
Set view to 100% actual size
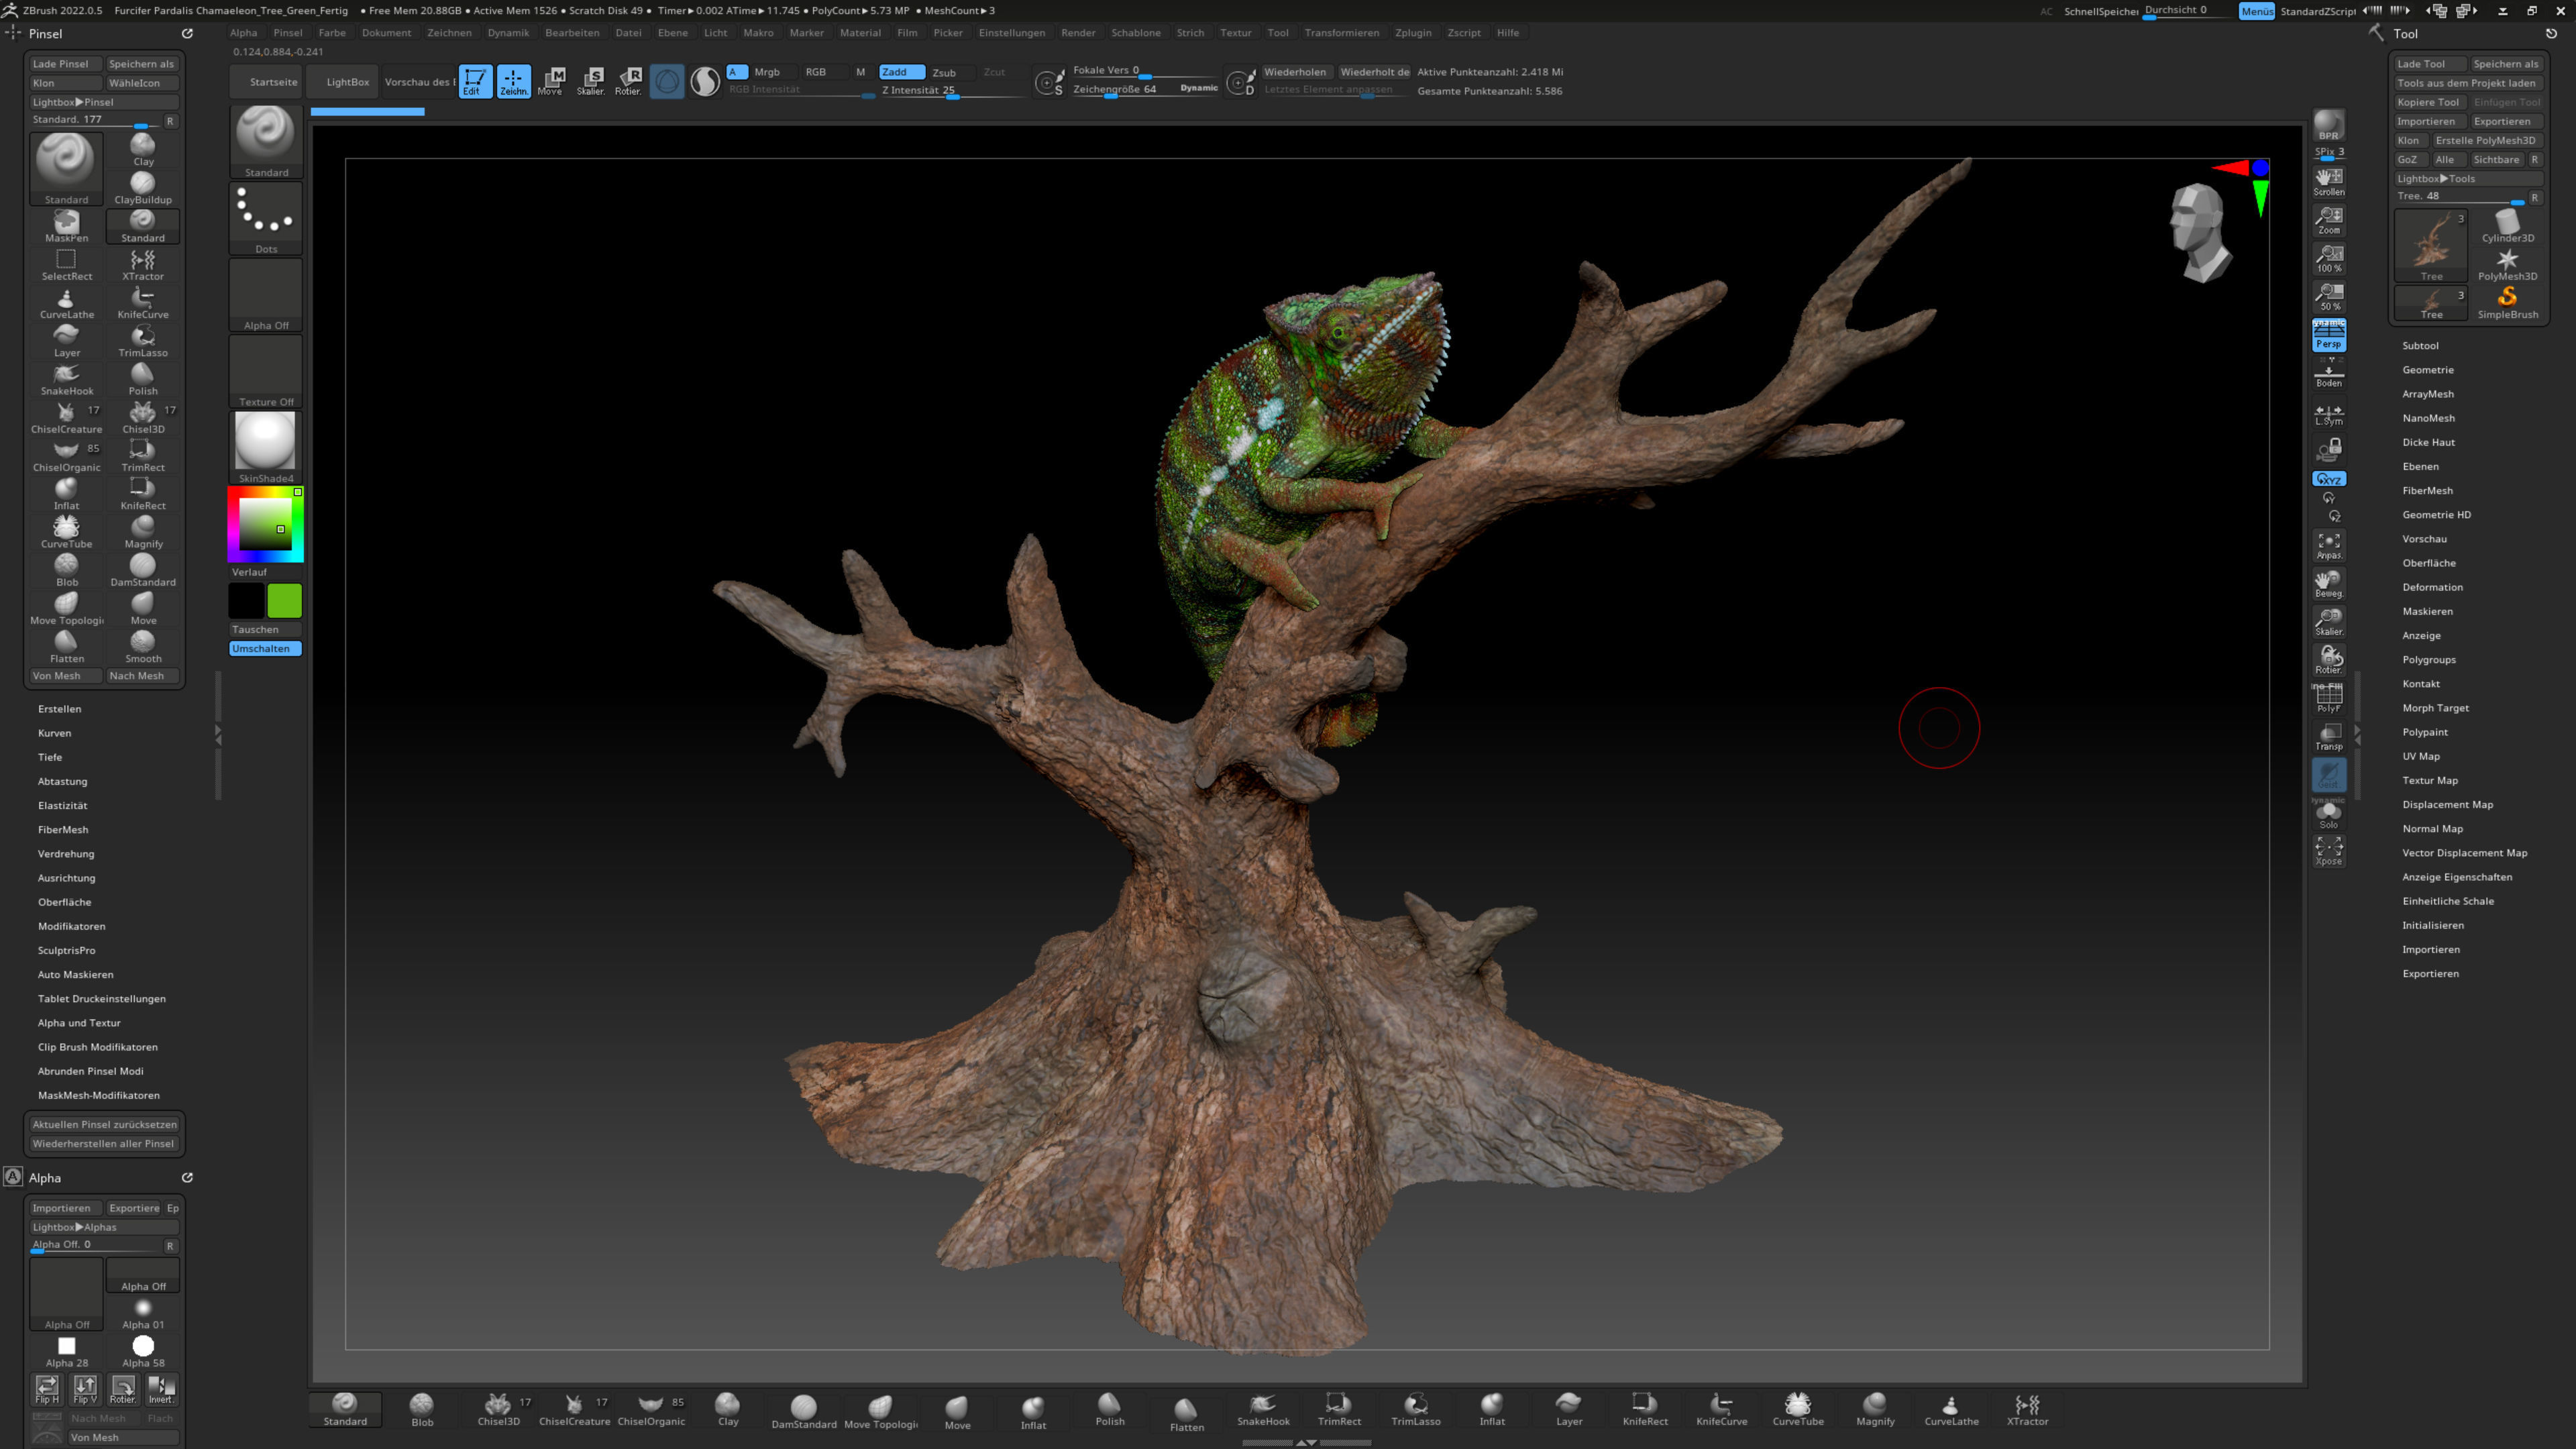2329,258
